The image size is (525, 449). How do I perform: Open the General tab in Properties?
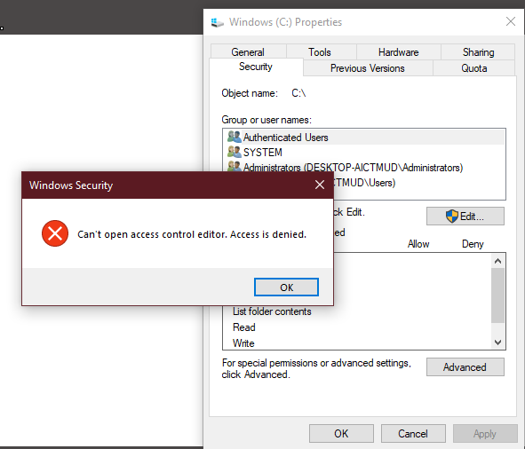(x=248, y=52)
